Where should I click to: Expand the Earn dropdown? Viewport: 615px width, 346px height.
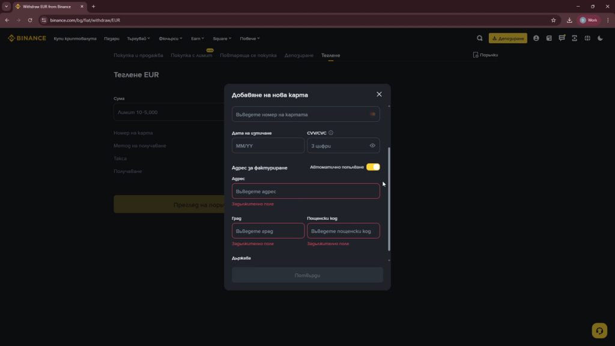[197, 38]
